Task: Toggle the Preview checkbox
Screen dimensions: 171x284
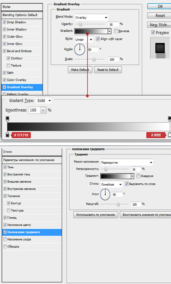Action: 153,32
